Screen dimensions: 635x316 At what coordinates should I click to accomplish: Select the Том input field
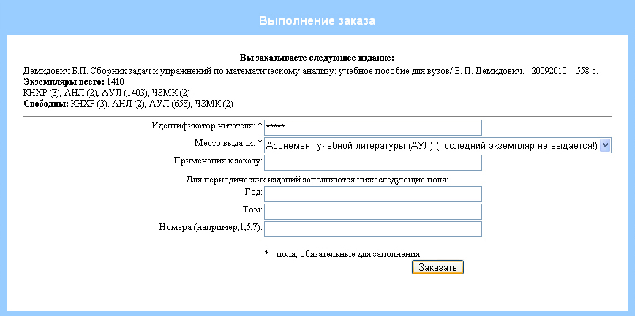point(373,212)
